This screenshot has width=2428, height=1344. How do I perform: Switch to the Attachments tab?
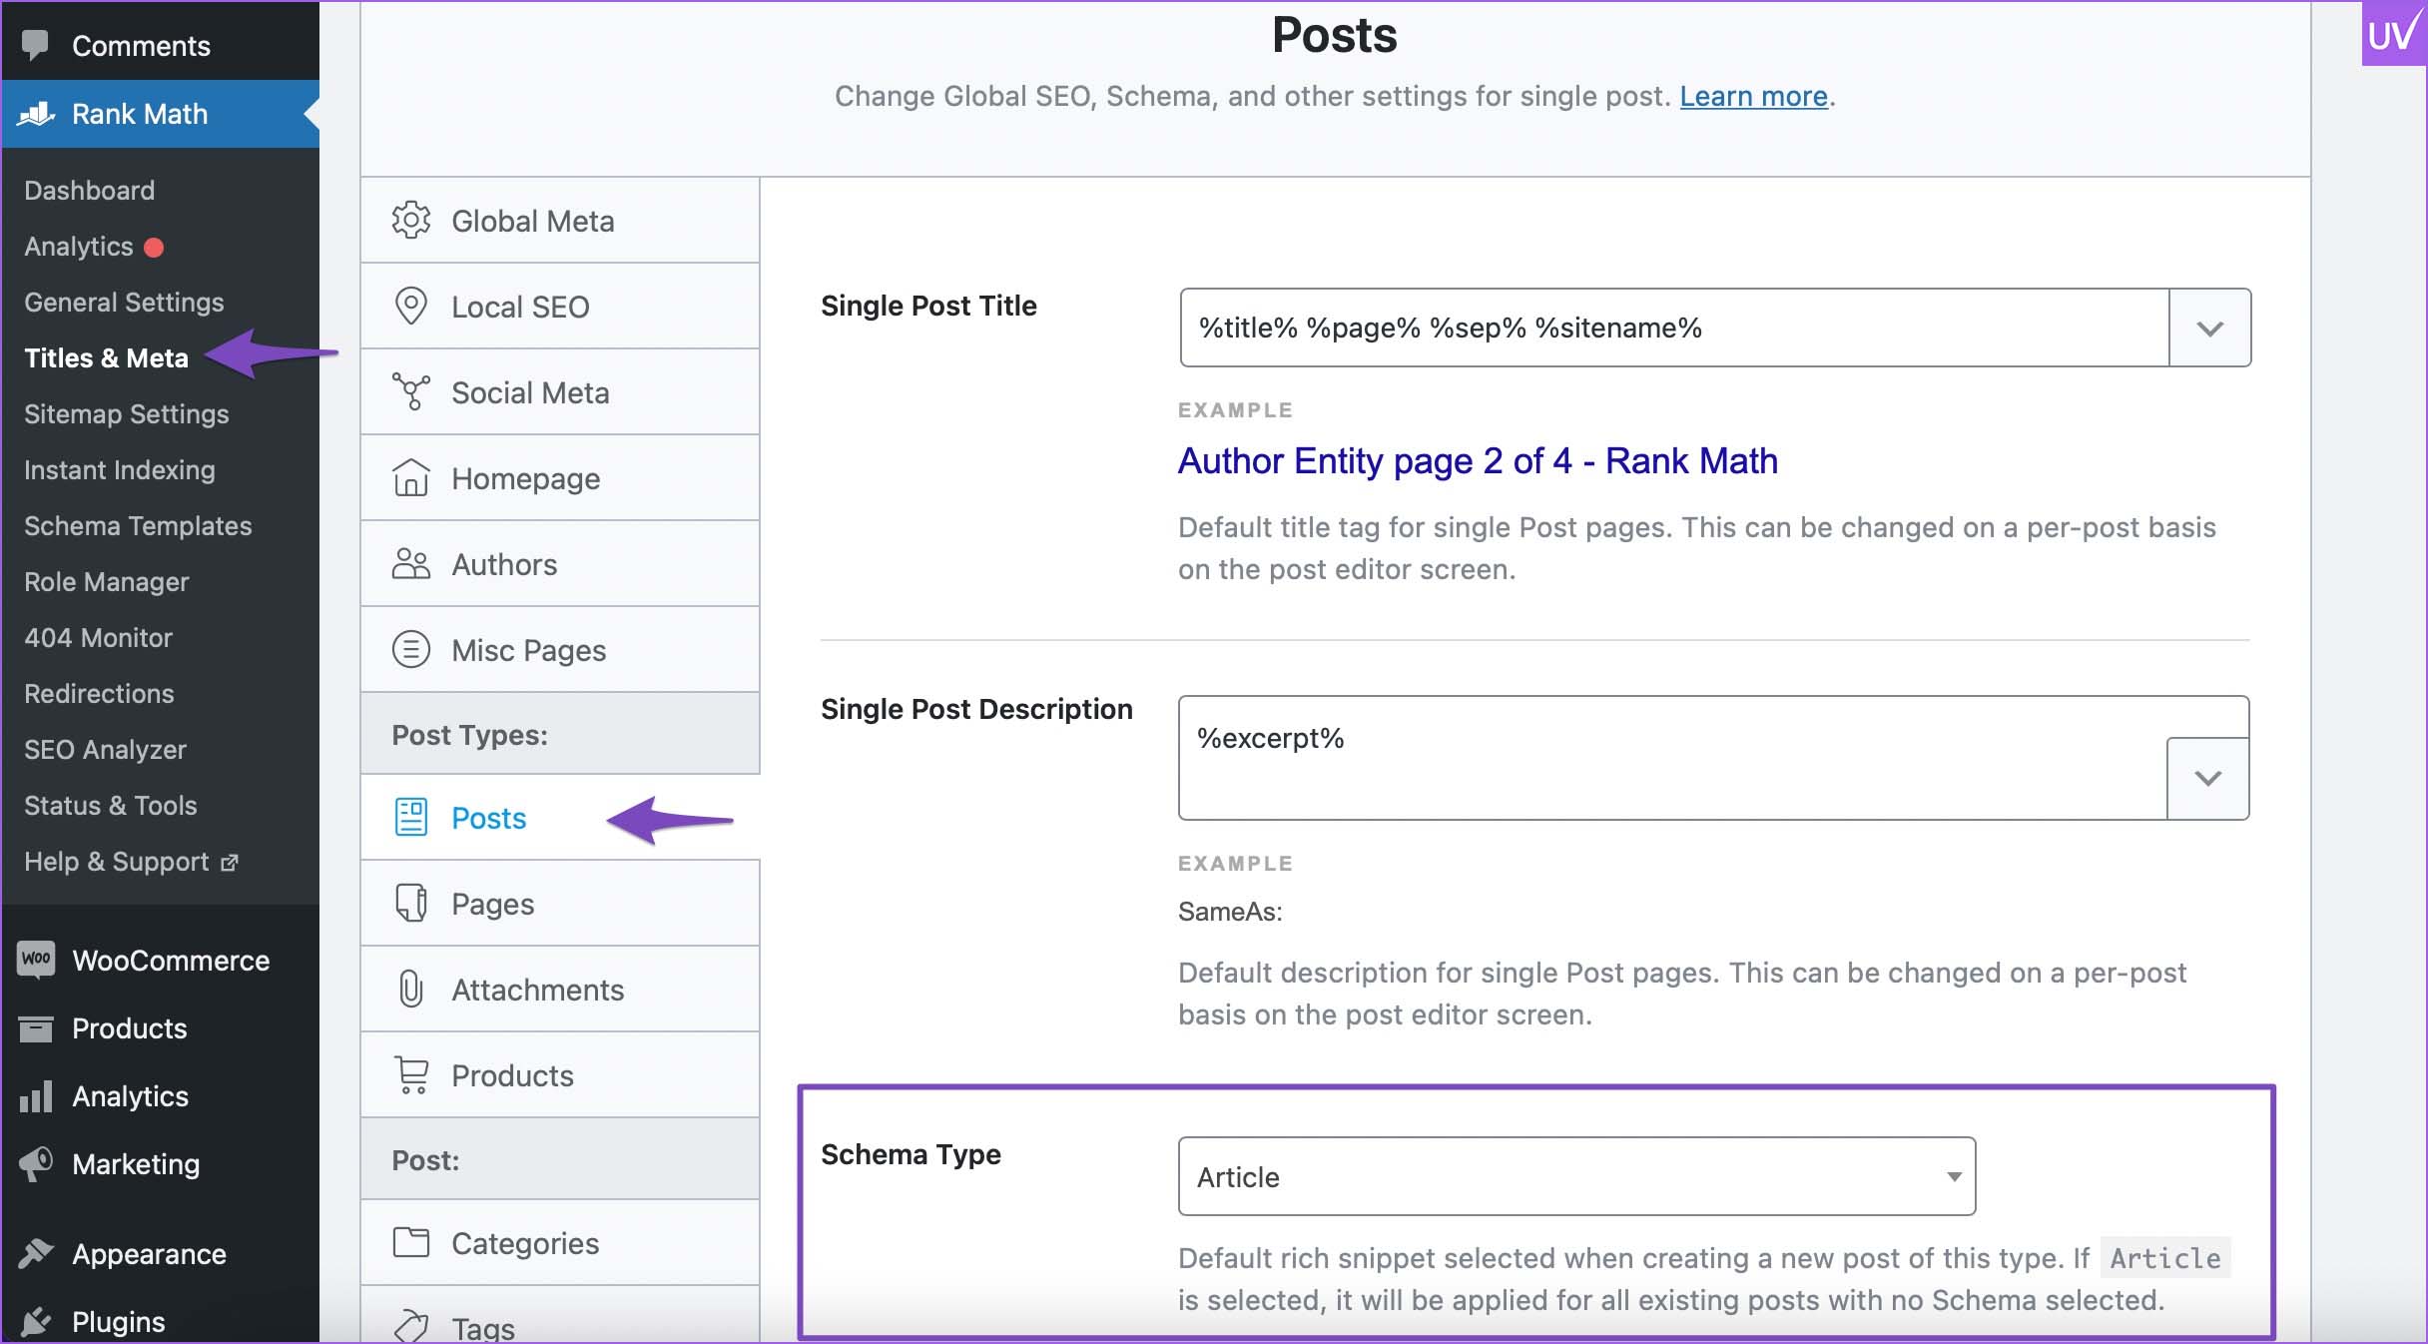point(560,990)
